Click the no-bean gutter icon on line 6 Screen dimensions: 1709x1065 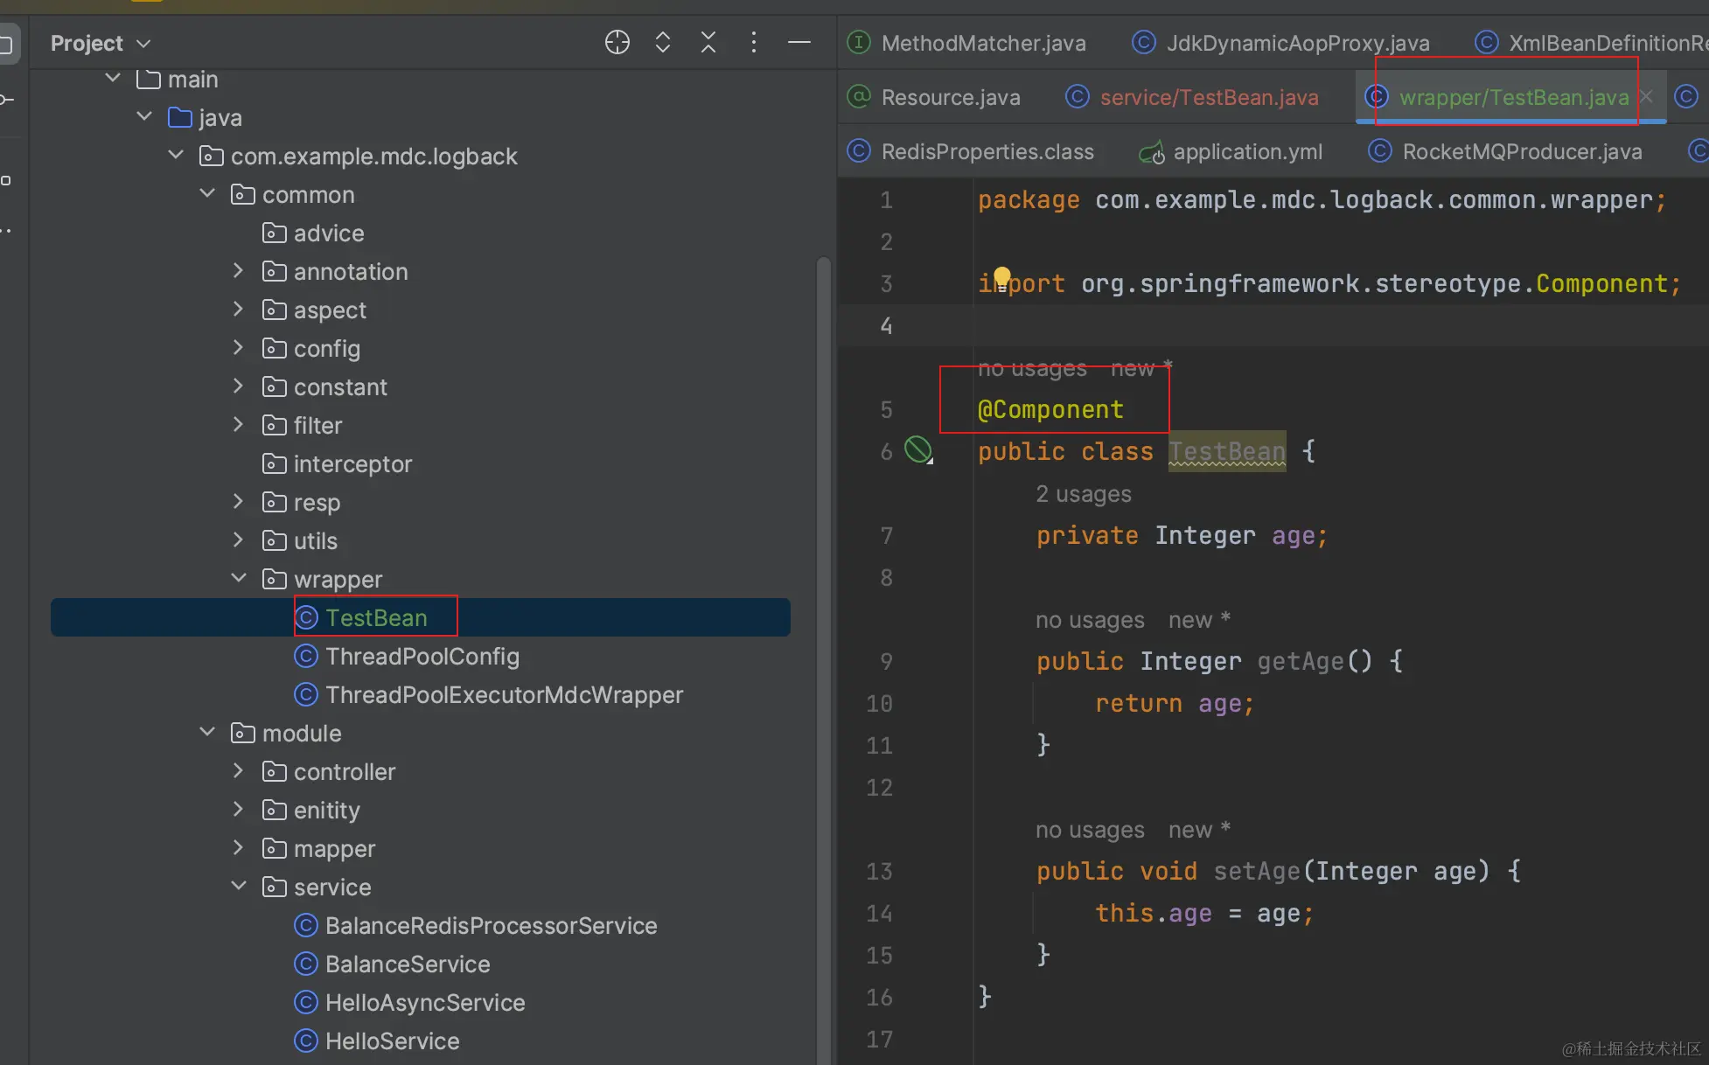click(917, 449)
